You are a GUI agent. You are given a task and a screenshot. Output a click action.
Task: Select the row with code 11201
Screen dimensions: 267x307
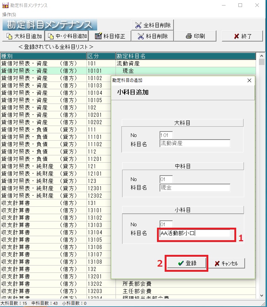55,159
